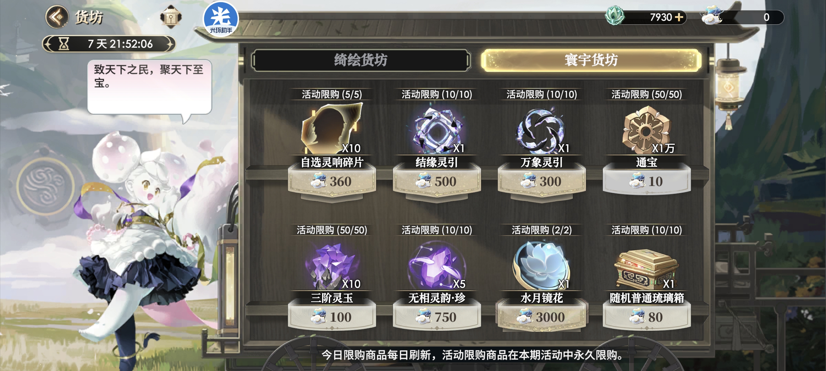Viewport: 826px width, 371px height.
Task: Select the 结缘灵引 crystal ring icon
Action: [x=437, y=130]
